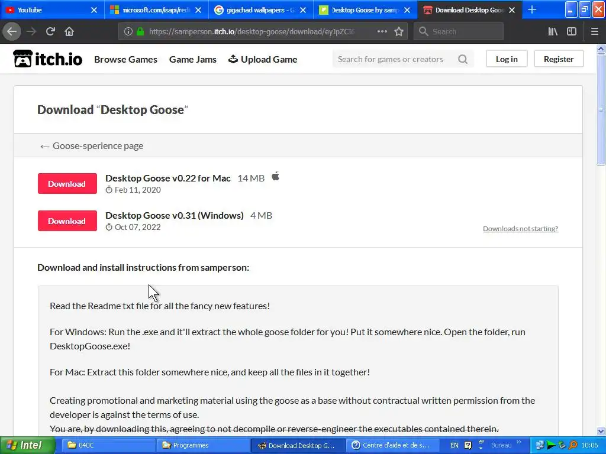The width and height of the screenshot is (606, 454).
Task: Open Downloads not starting help link
Action: pyautogui.click(x=521, y=229)
